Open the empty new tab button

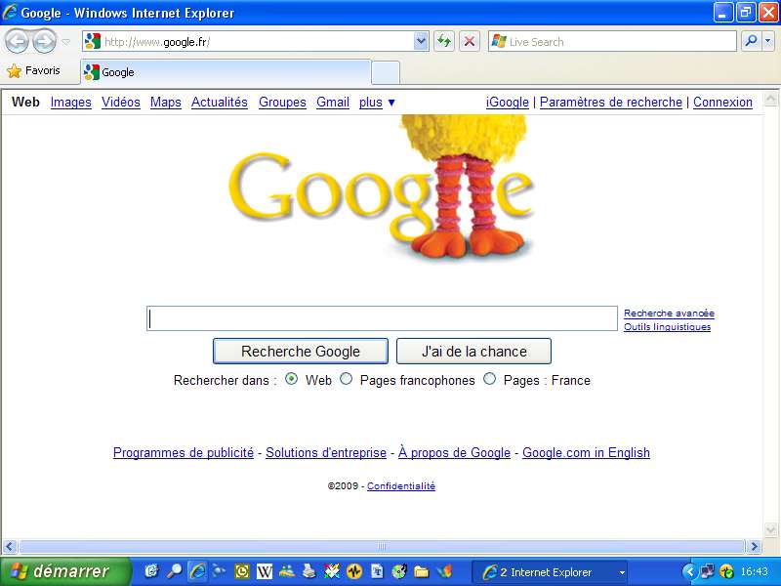pos(386,72)
